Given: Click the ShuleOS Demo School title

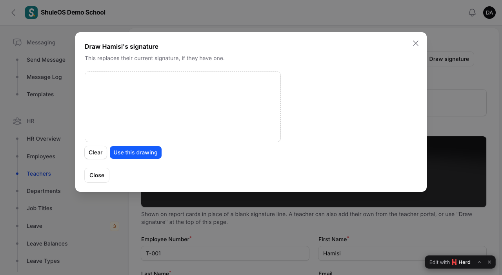Looking at the screenshot, I should pos(73,13).
